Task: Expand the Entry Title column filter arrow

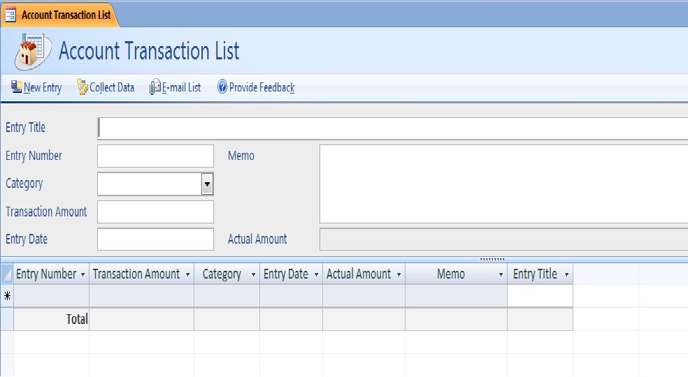Action: (x=566, y=275)
